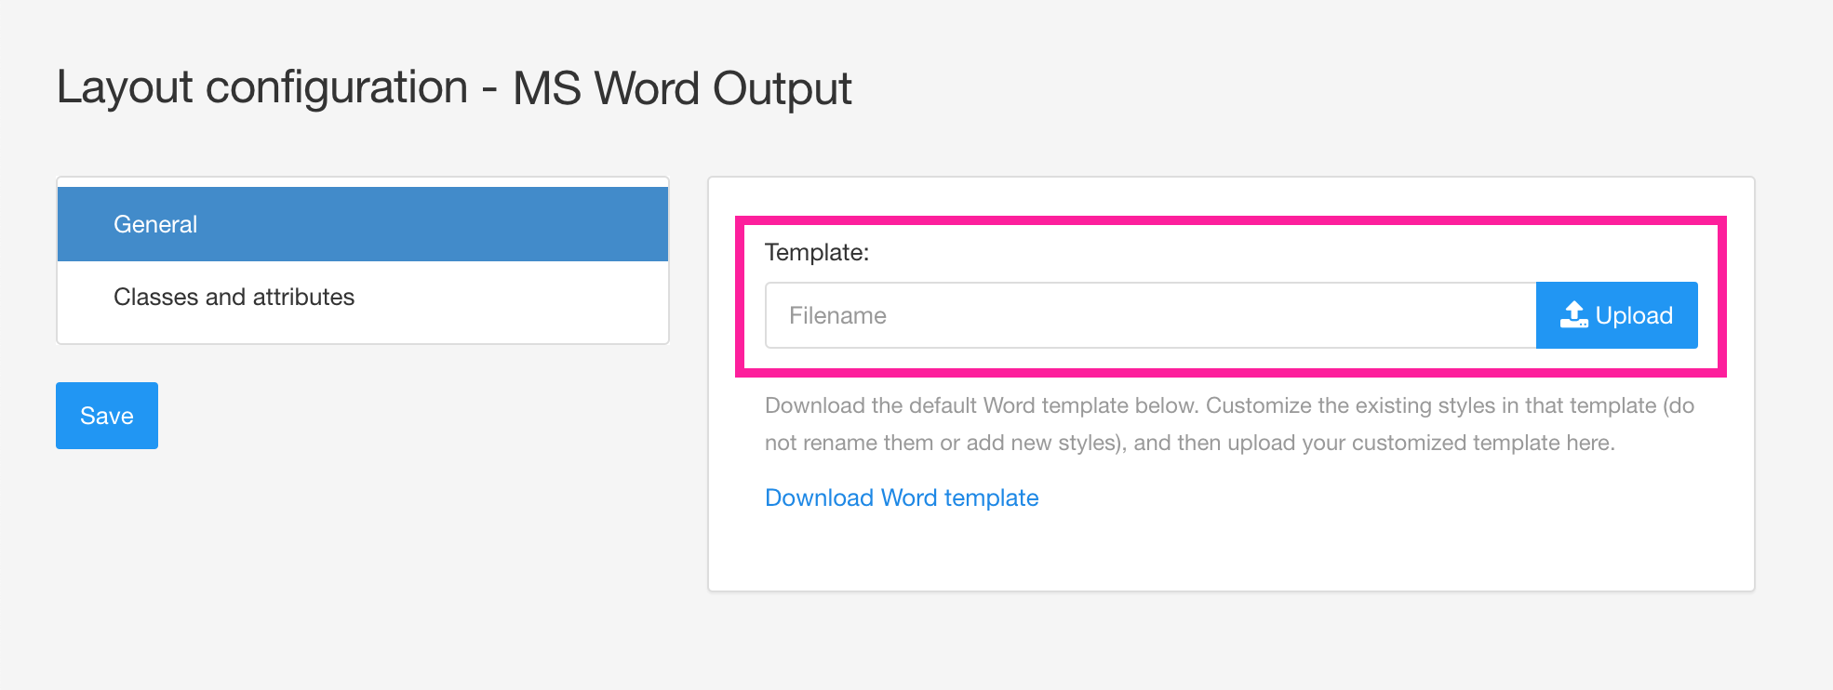Screen dimensions: 1833x690
Task: Save the layout configuration changes
Action: click(106, 416)
